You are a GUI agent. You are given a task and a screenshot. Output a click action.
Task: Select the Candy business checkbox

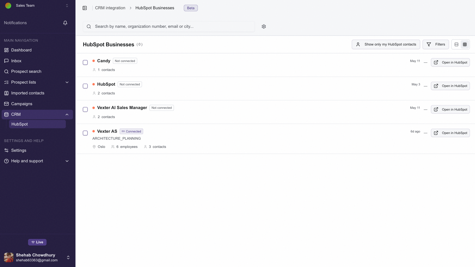click(x=85, y=63)
